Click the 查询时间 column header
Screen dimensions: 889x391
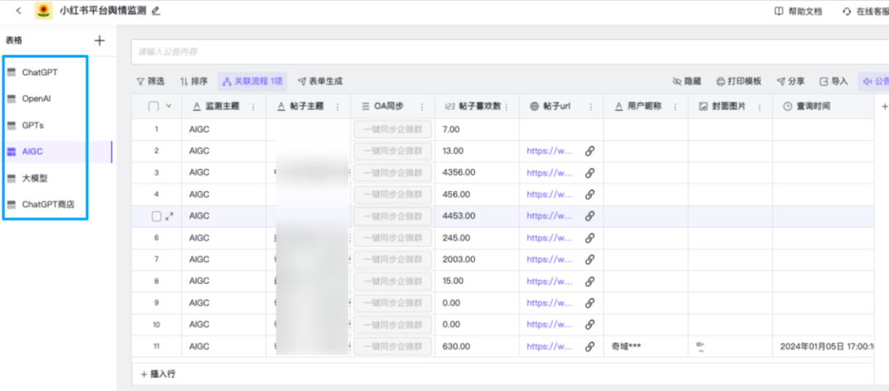[x=823, y=106]
